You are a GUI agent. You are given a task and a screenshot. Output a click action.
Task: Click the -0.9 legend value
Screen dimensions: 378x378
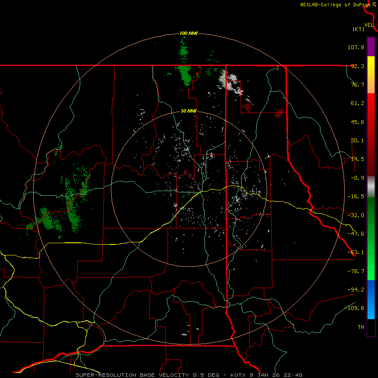coord(357,178)
